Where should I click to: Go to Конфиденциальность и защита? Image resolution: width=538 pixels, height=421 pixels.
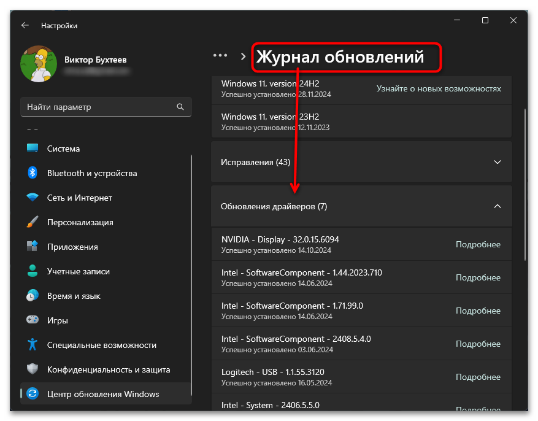pos(106,369)
